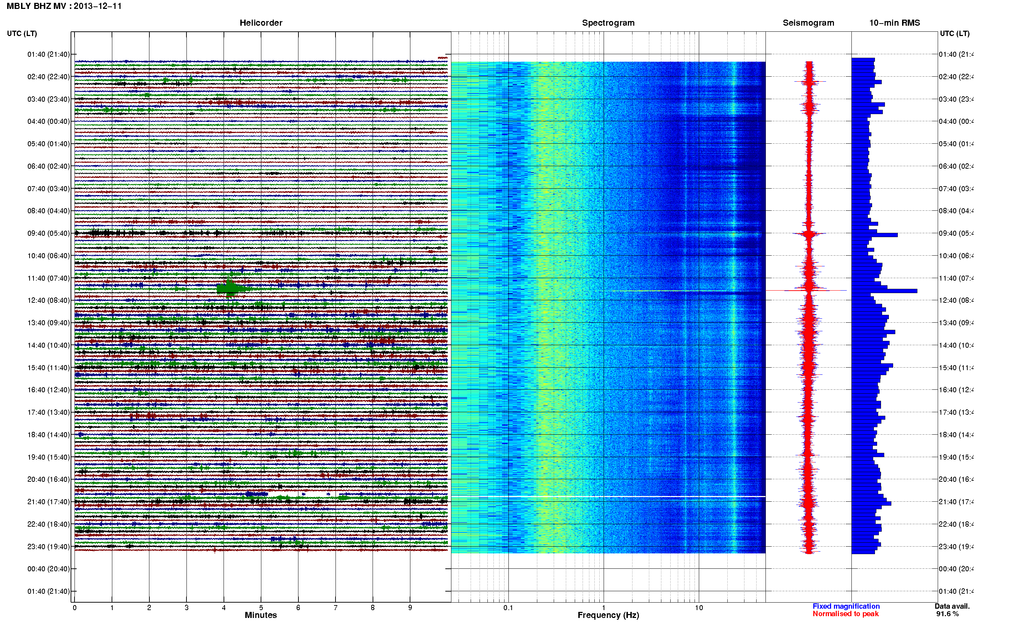Select the 'Helicorder' panel heading

(261, 23)
